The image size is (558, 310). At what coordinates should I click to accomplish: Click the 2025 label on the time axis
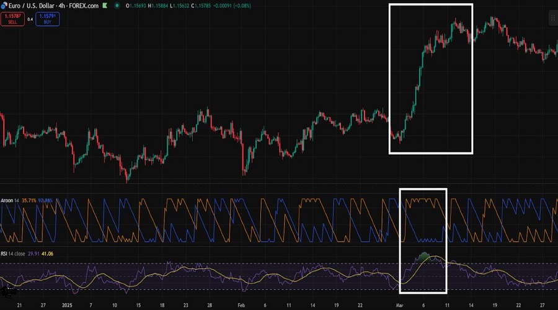coord(66,305)
